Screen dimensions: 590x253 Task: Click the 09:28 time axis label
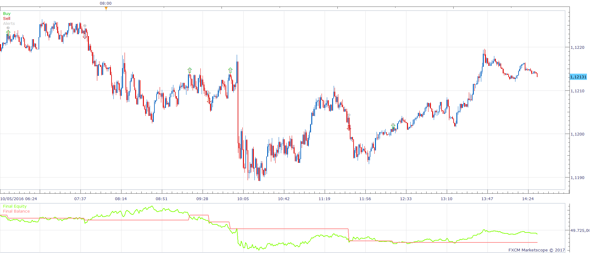[x=202, y=199]
